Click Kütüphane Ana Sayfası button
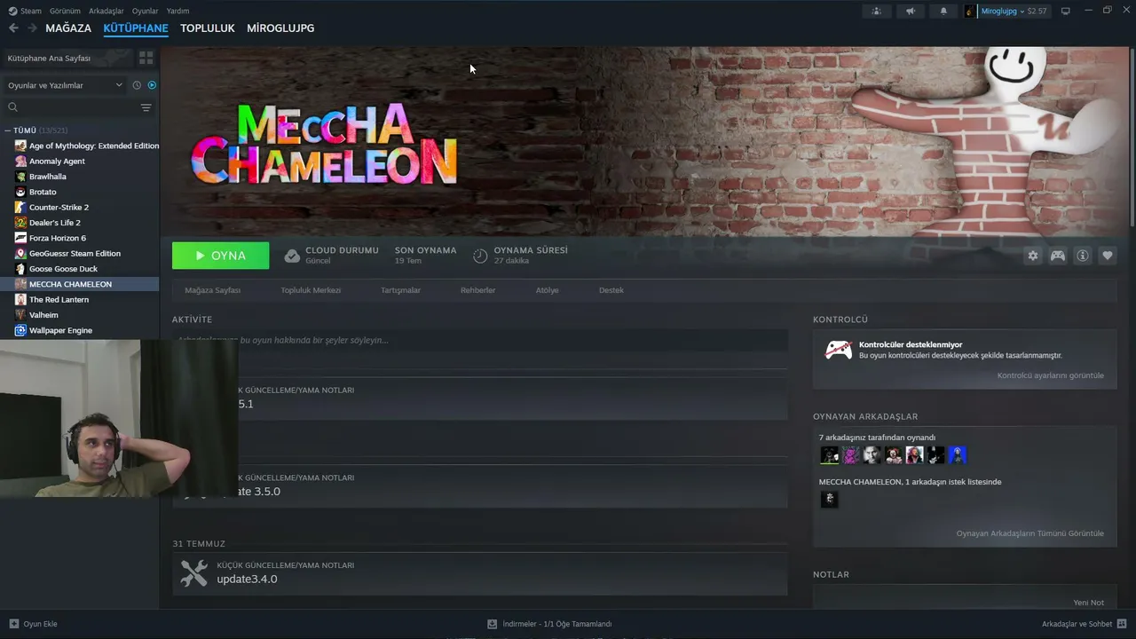The height and width of the screenshot is (639, 1136). [x=68, y=58]
